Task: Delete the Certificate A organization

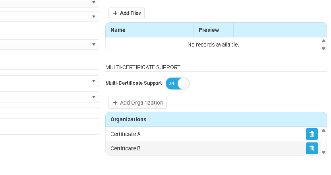Action: (x=312, y=134)
